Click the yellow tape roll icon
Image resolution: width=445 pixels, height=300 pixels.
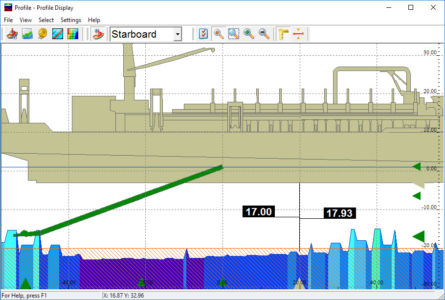[x=43, y=34]
